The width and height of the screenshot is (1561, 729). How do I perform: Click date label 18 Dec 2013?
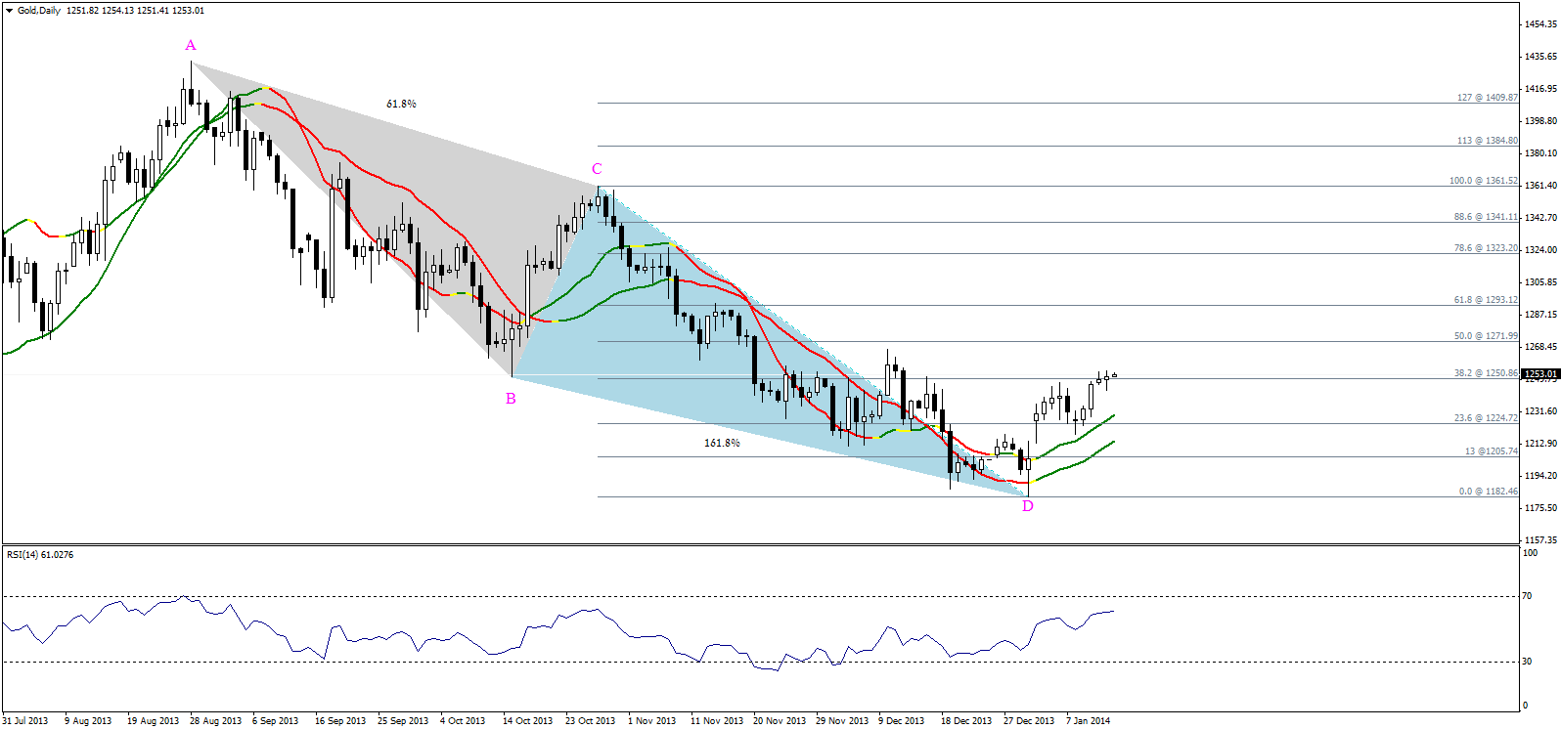(x=966, y=721)
